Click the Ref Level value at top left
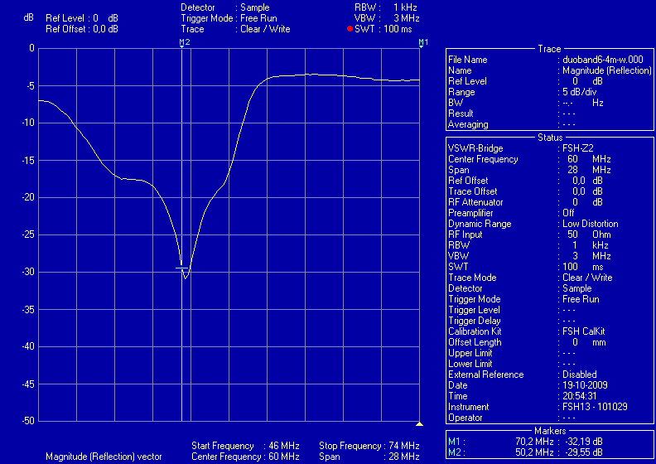 pyautogui.click(x=83, y=17)
